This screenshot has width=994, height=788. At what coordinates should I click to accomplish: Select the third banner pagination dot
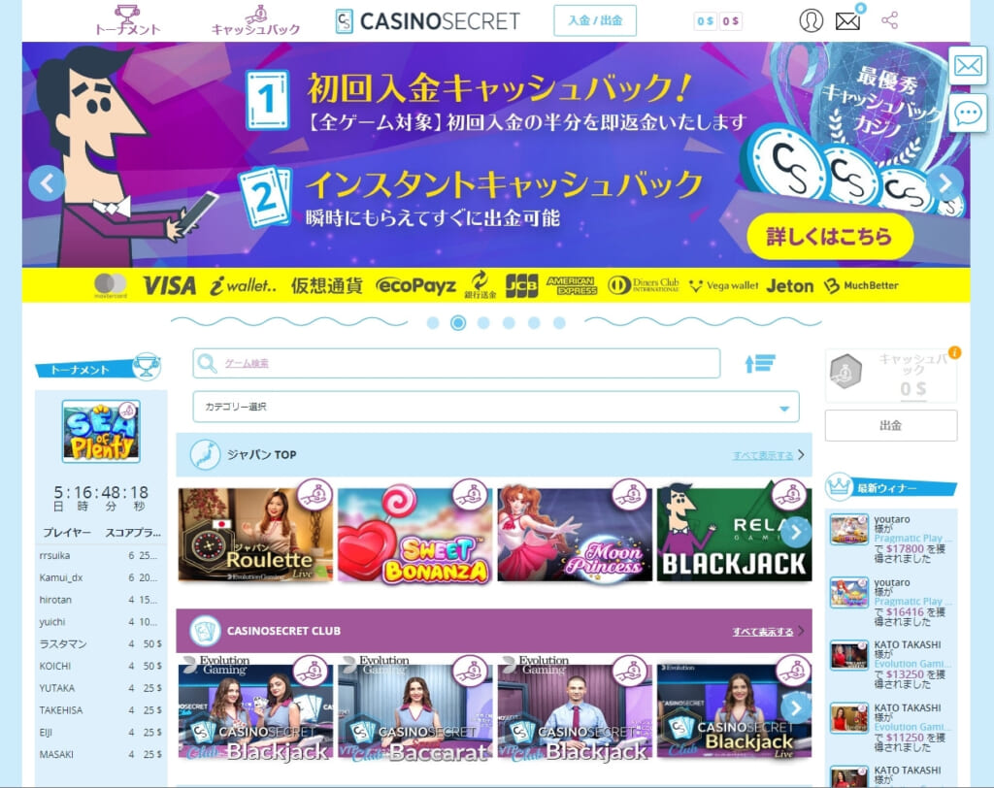click(x=483, y=323)
